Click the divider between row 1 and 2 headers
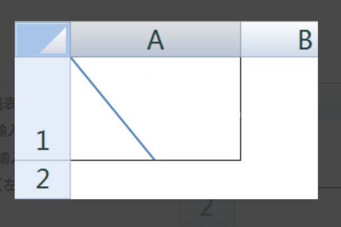 coord(43,161)
